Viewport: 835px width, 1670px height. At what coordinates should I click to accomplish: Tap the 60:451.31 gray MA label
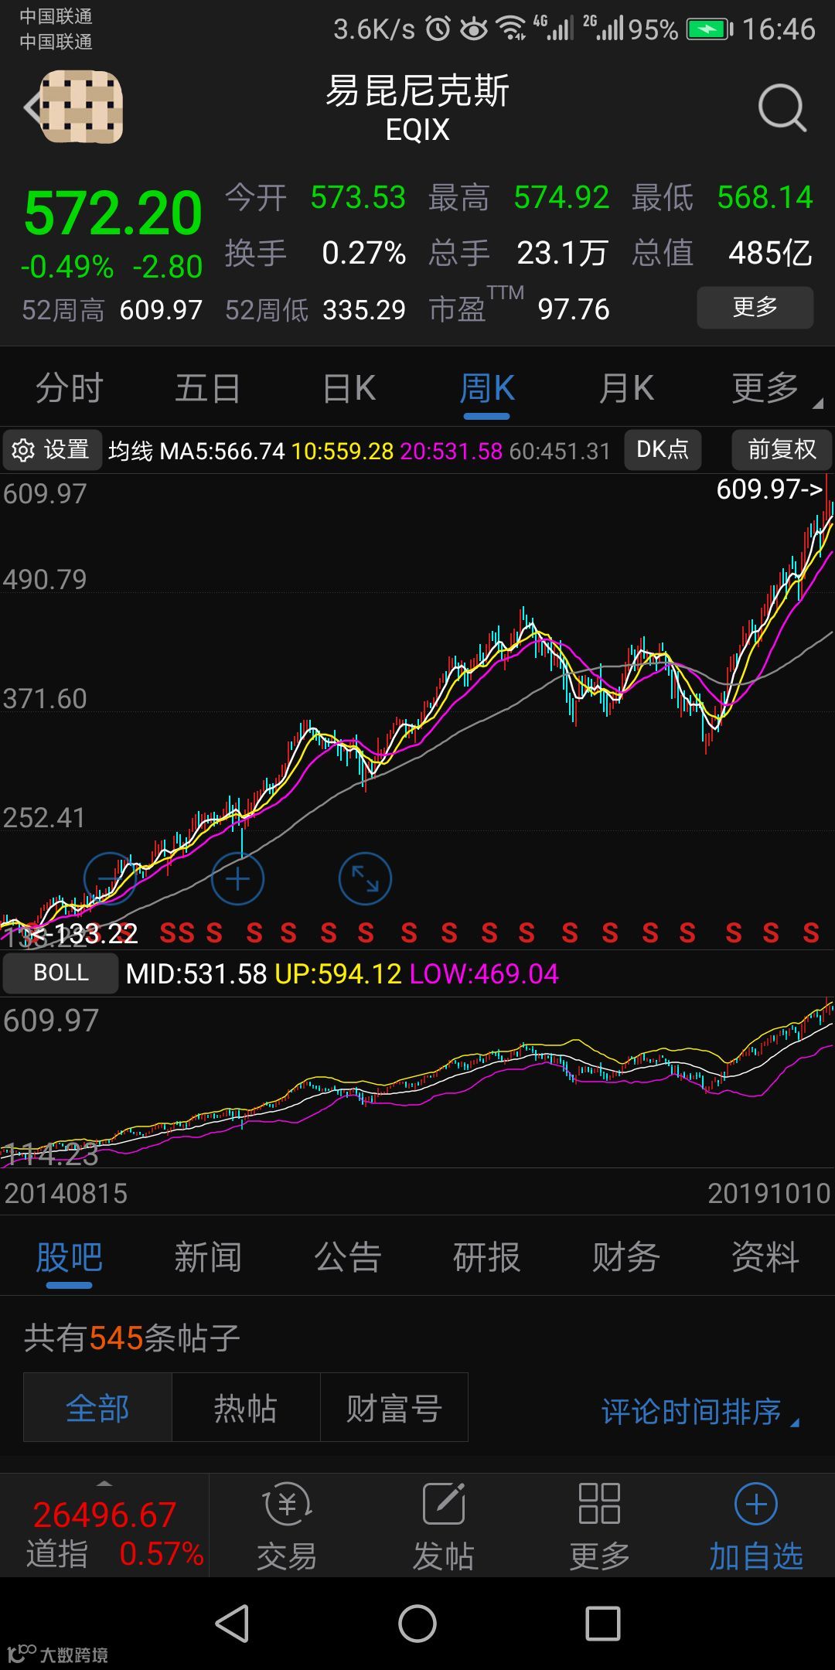tap(560, 451)
